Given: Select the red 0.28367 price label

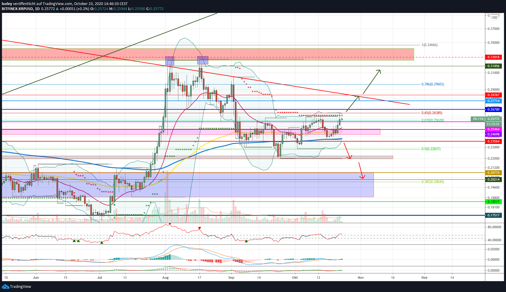Looking at the screenshot, I should click(494, 95).
